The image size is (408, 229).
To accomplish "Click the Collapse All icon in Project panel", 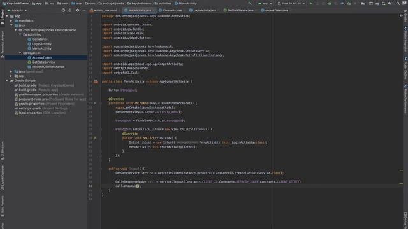I will tap(69, 10).
